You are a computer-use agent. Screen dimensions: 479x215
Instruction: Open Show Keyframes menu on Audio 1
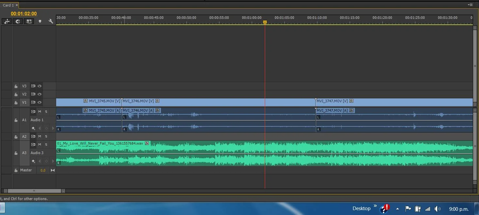(33, 128)
